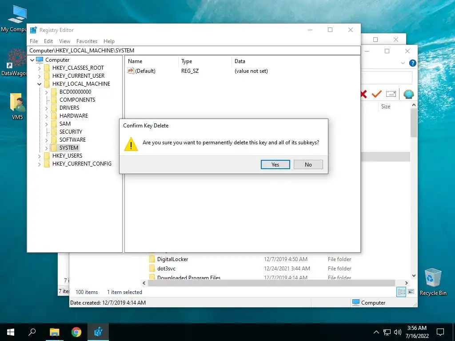Click the red X delete icon in background window
Image resolution: width=455 pixels, height=341 pixels.
coord(363,94)
